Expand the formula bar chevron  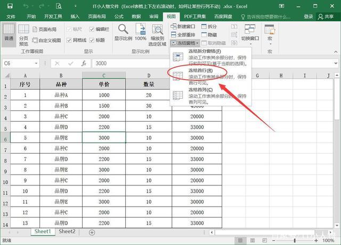336,64
